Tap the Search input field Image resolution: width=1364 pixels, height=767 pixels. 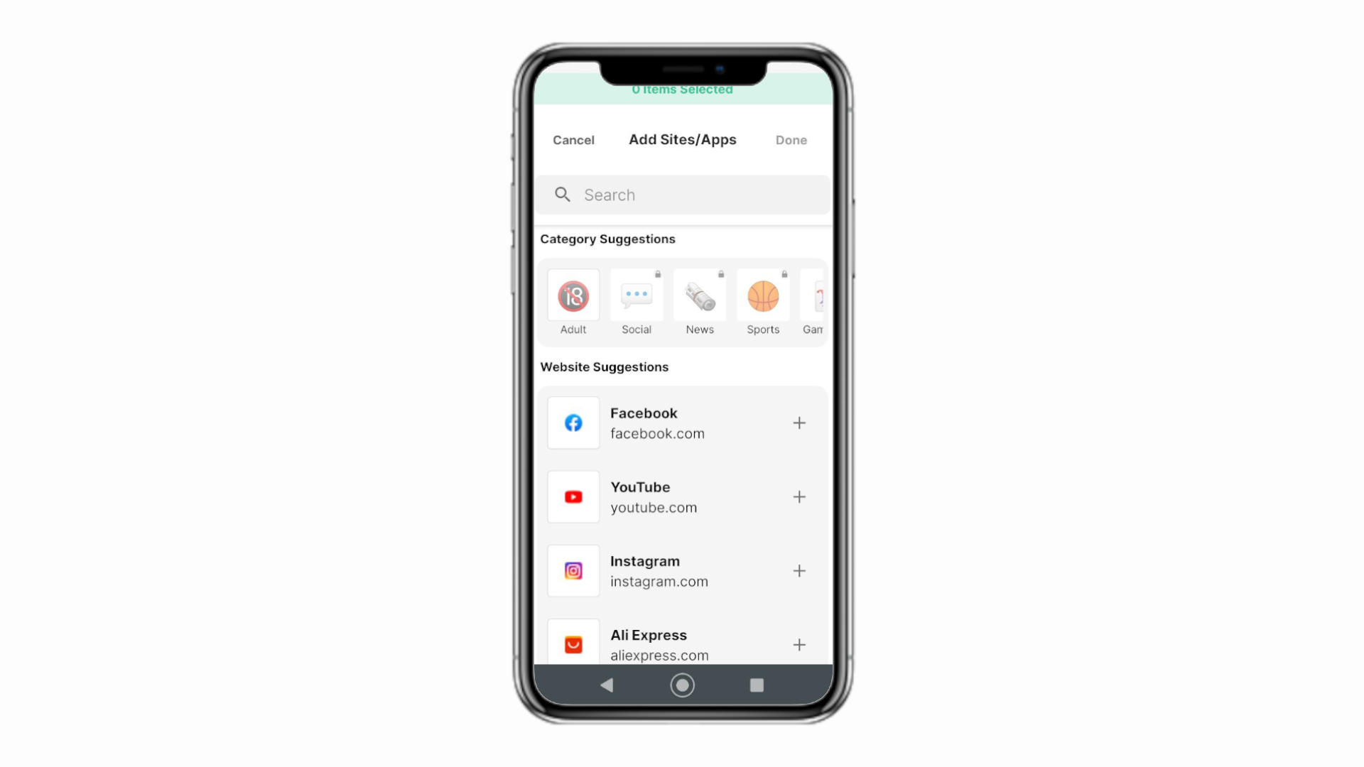[682, 195]
